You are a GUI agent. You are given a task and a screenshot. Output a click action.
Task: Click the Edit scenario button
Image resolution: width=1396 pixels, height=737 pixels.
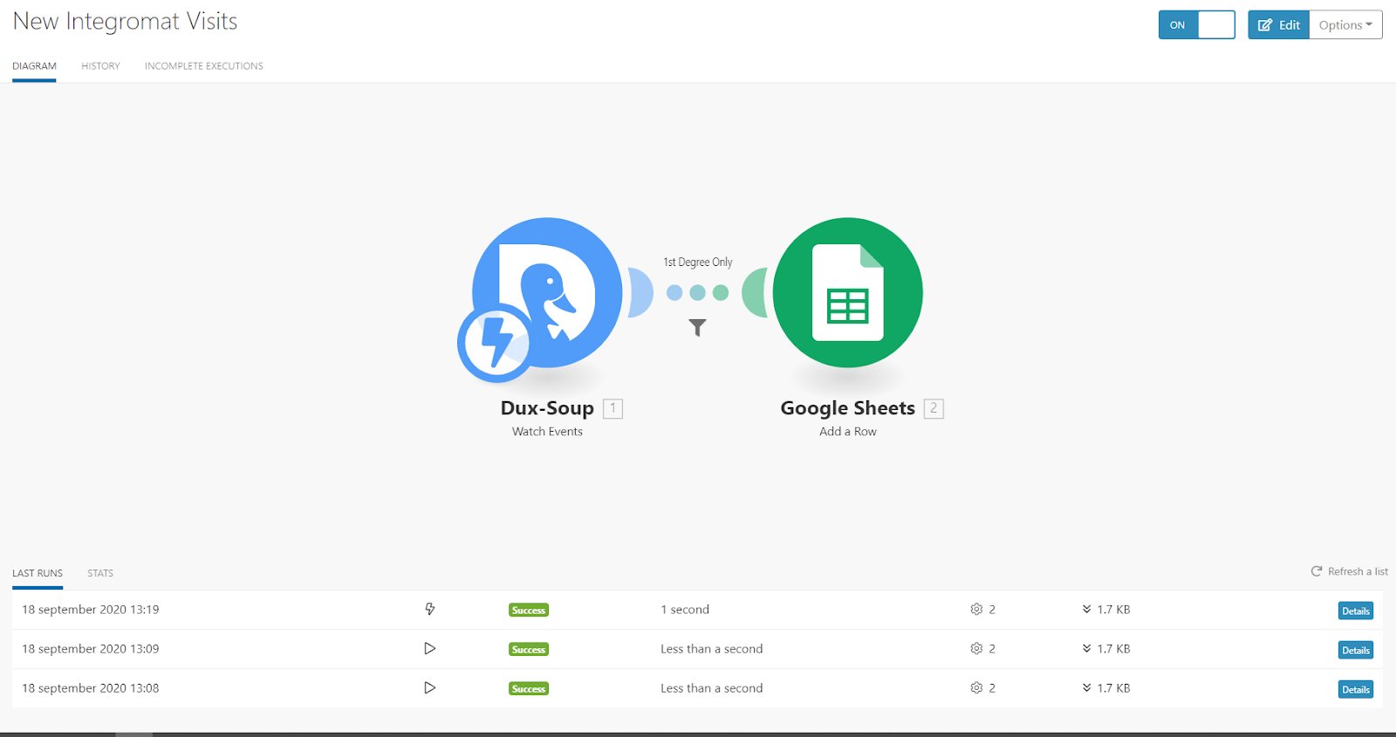coord(1278,25)
